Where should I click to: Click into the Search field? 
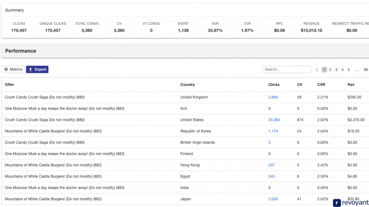tap(287, 69)
